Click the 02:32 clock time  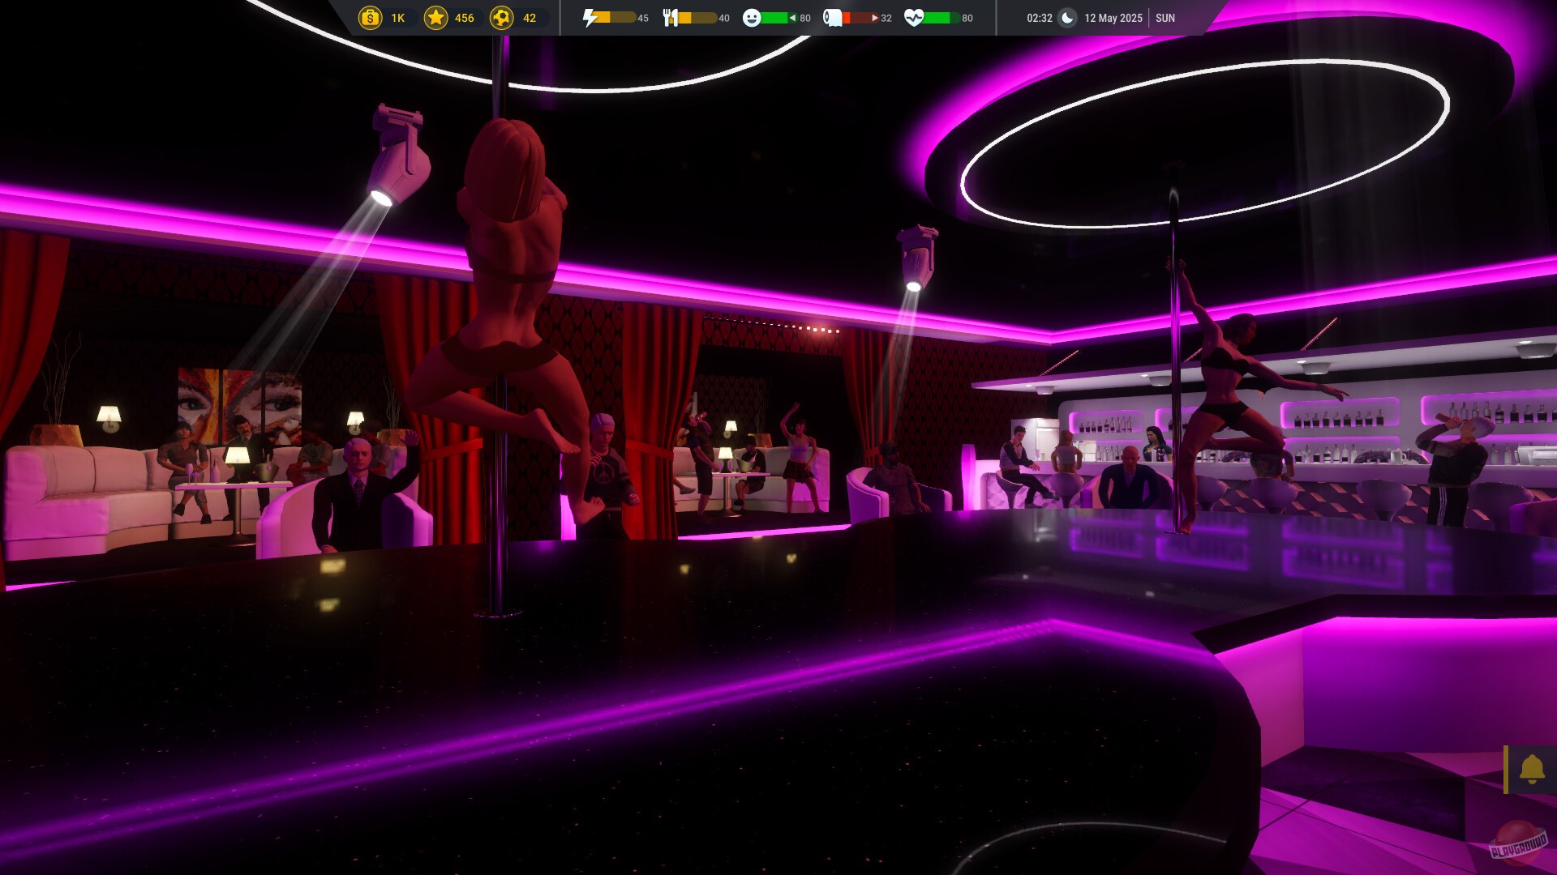(1039, 18)
